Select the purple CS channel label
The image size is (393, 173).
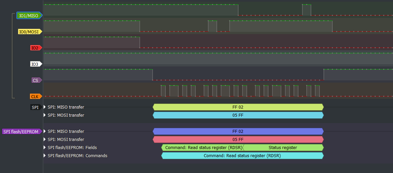coord(37,80)
